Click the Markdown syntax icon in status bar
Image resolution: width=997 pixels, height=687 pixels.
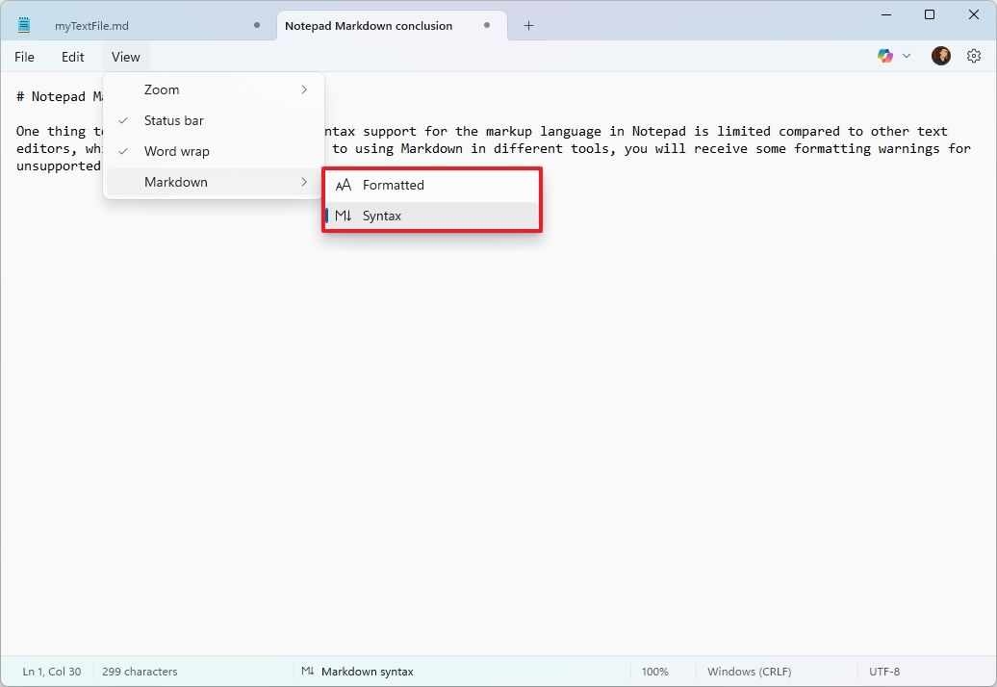coord(307,671)
